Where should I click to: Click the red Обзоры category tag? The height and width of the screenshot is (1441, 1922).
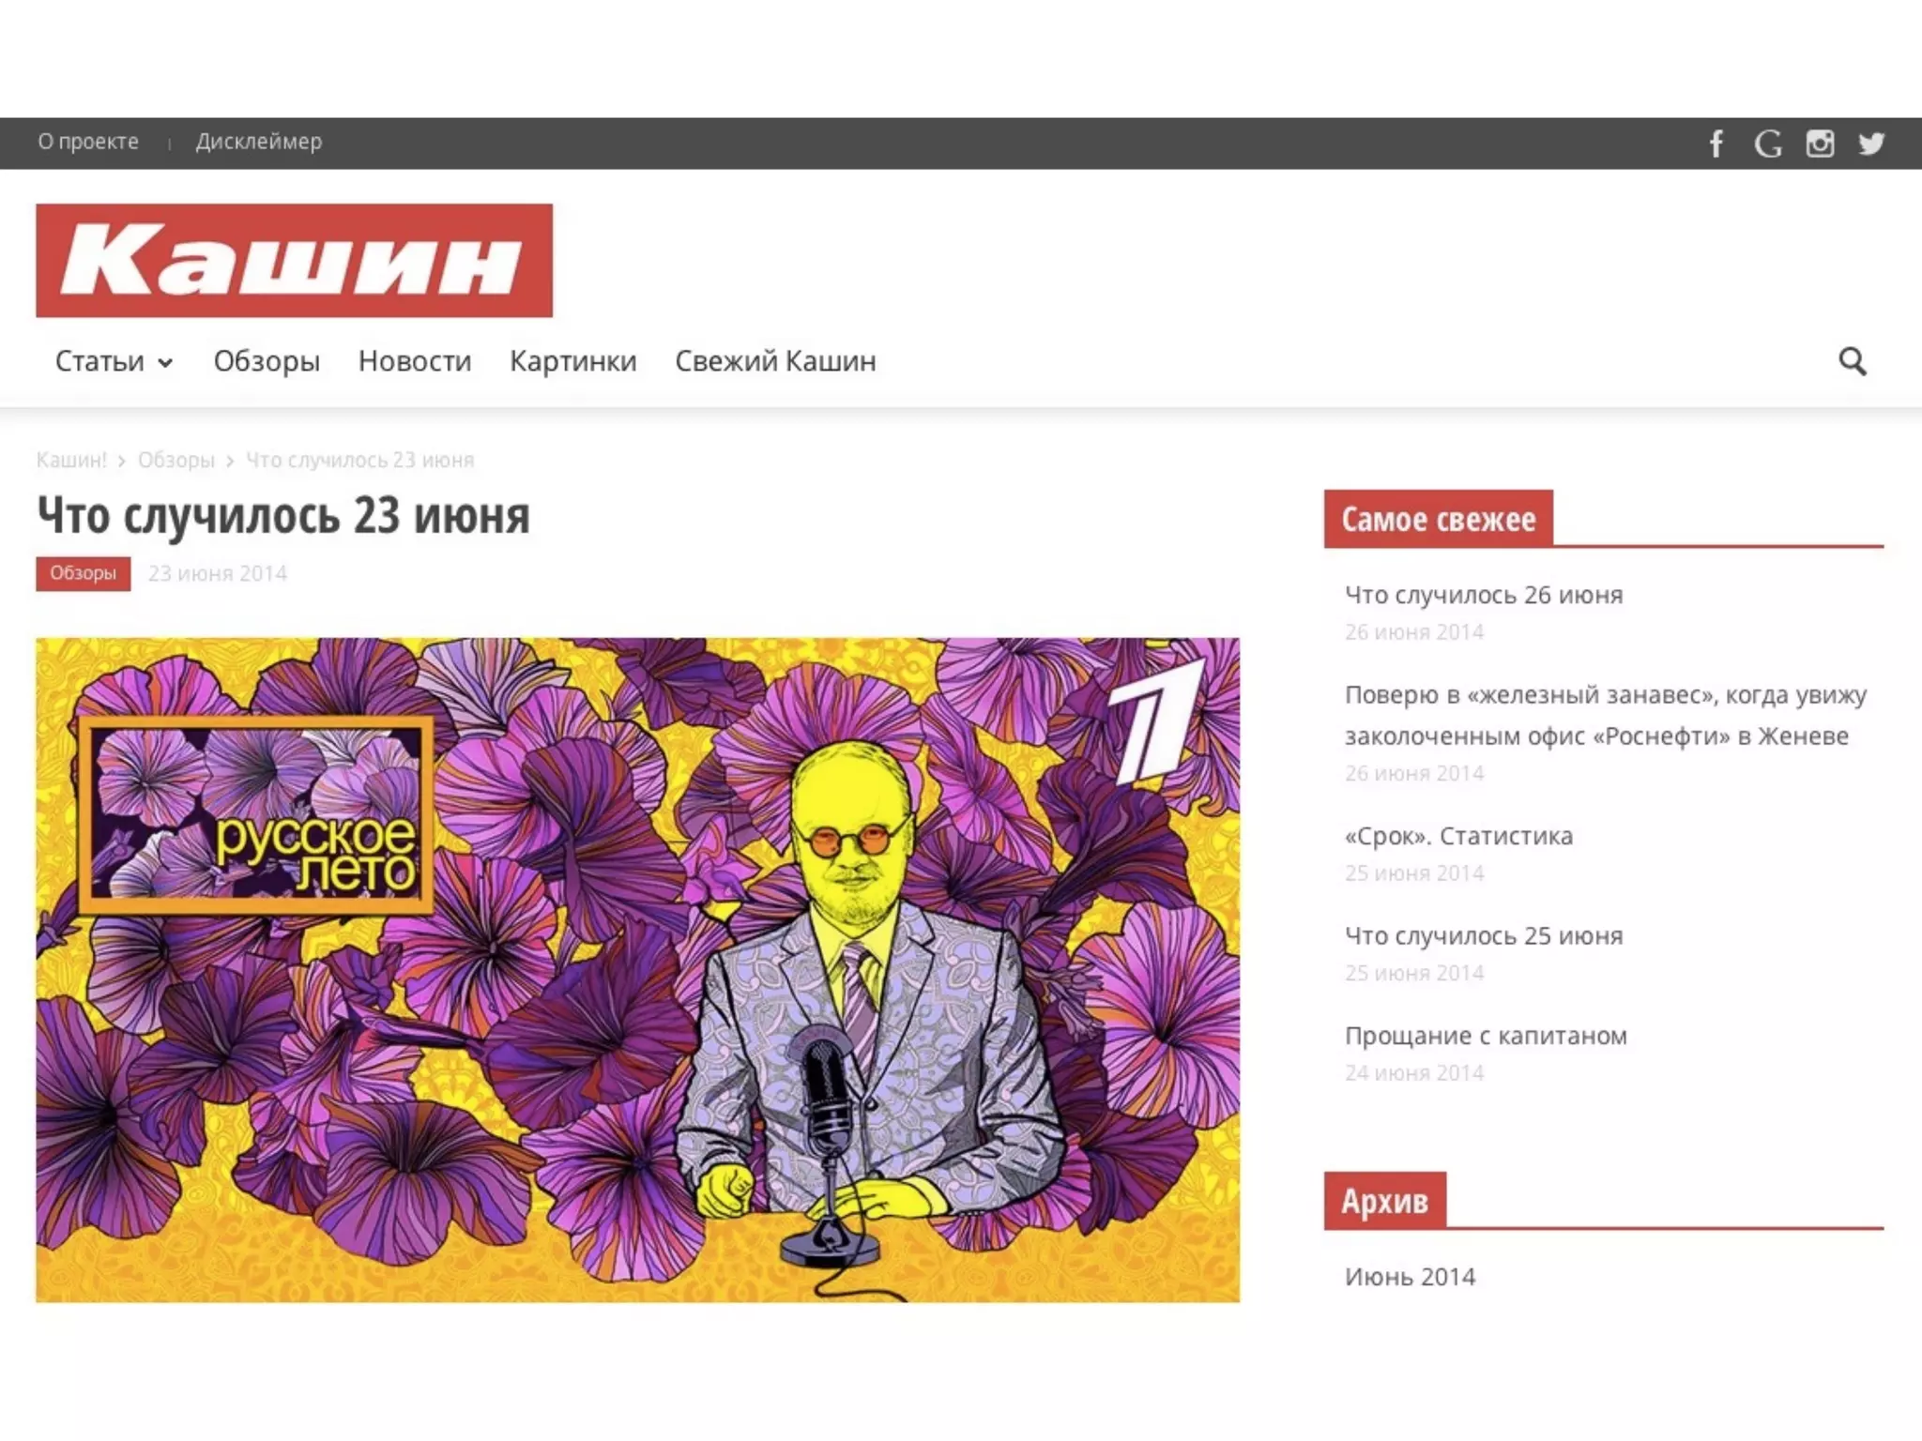point(83,573)
